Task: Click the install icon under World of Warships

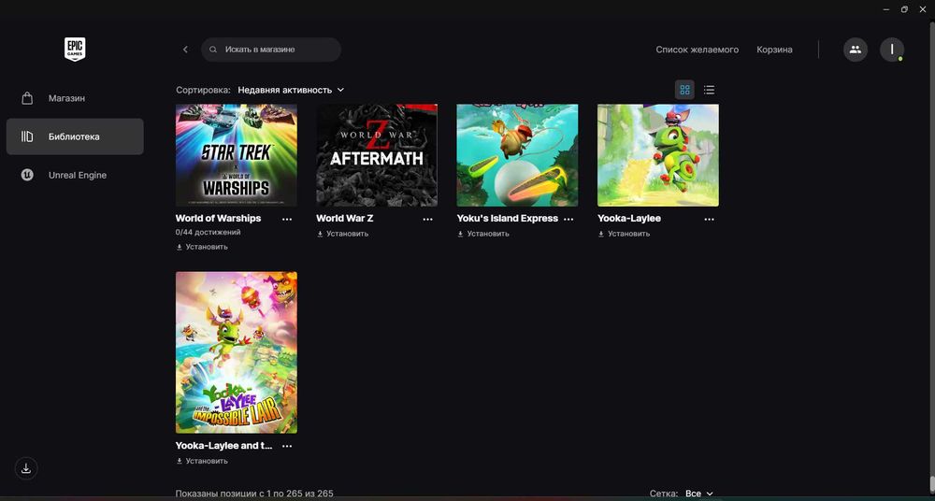Action: click(179, 247)
